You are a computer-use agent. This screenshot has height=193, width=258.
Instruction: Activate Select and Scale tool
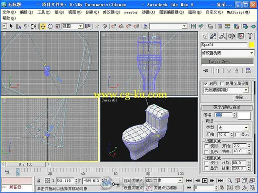coord(57,26)
